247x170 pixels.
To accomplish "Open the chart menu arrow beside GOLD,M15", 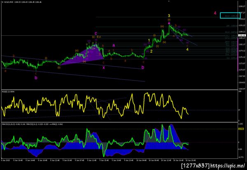I will [3, 2].
